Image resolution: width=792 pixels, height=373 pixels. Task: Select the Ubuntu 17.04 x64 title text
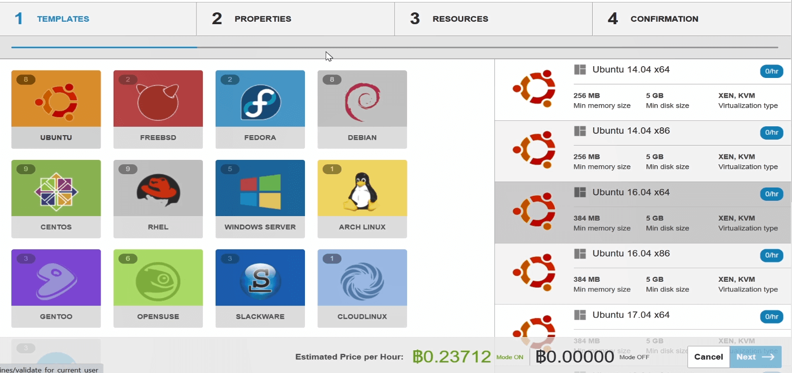pos(631,315)
